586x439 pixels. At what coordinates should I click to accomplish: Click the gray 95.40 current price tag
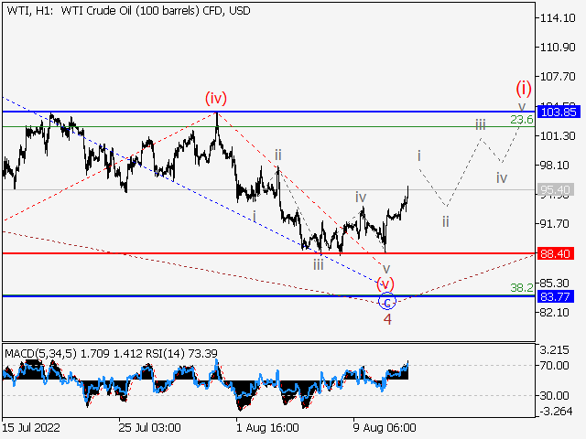(x=556, y=189)
